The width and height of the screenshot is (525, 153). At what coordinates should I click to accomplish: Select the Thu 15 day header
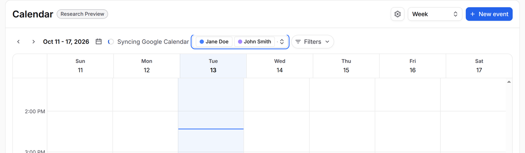pos(346,66)
